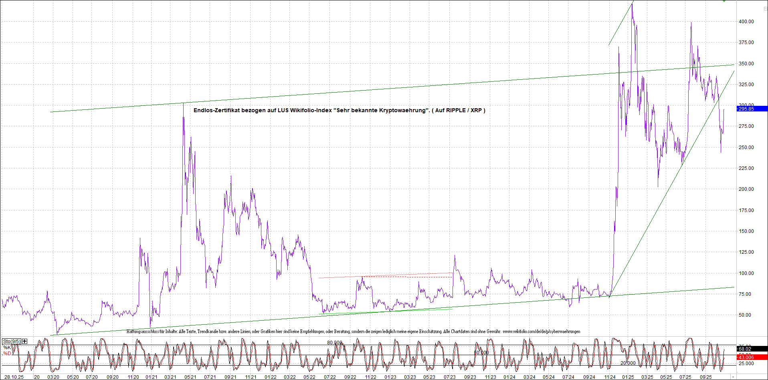Open the Sto(9/5) indicator label

pos(11,341)
